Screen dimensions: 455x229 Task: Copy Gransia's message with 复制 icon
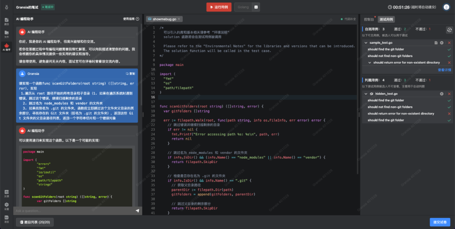pyautogui.click(x=130, y=74)
